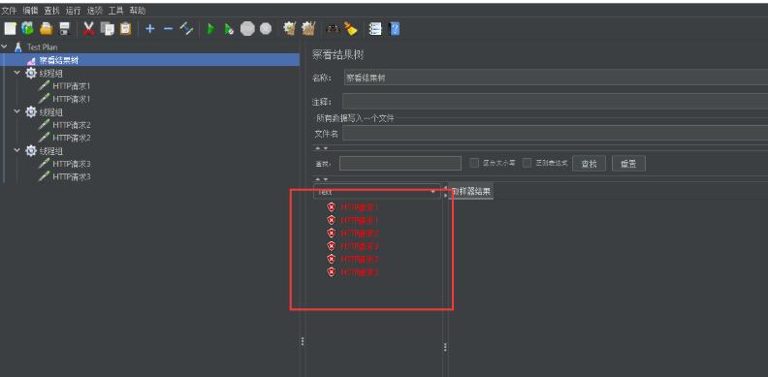
Task: Click the Toggle enable/disable icon
Action: coord(186,29)
